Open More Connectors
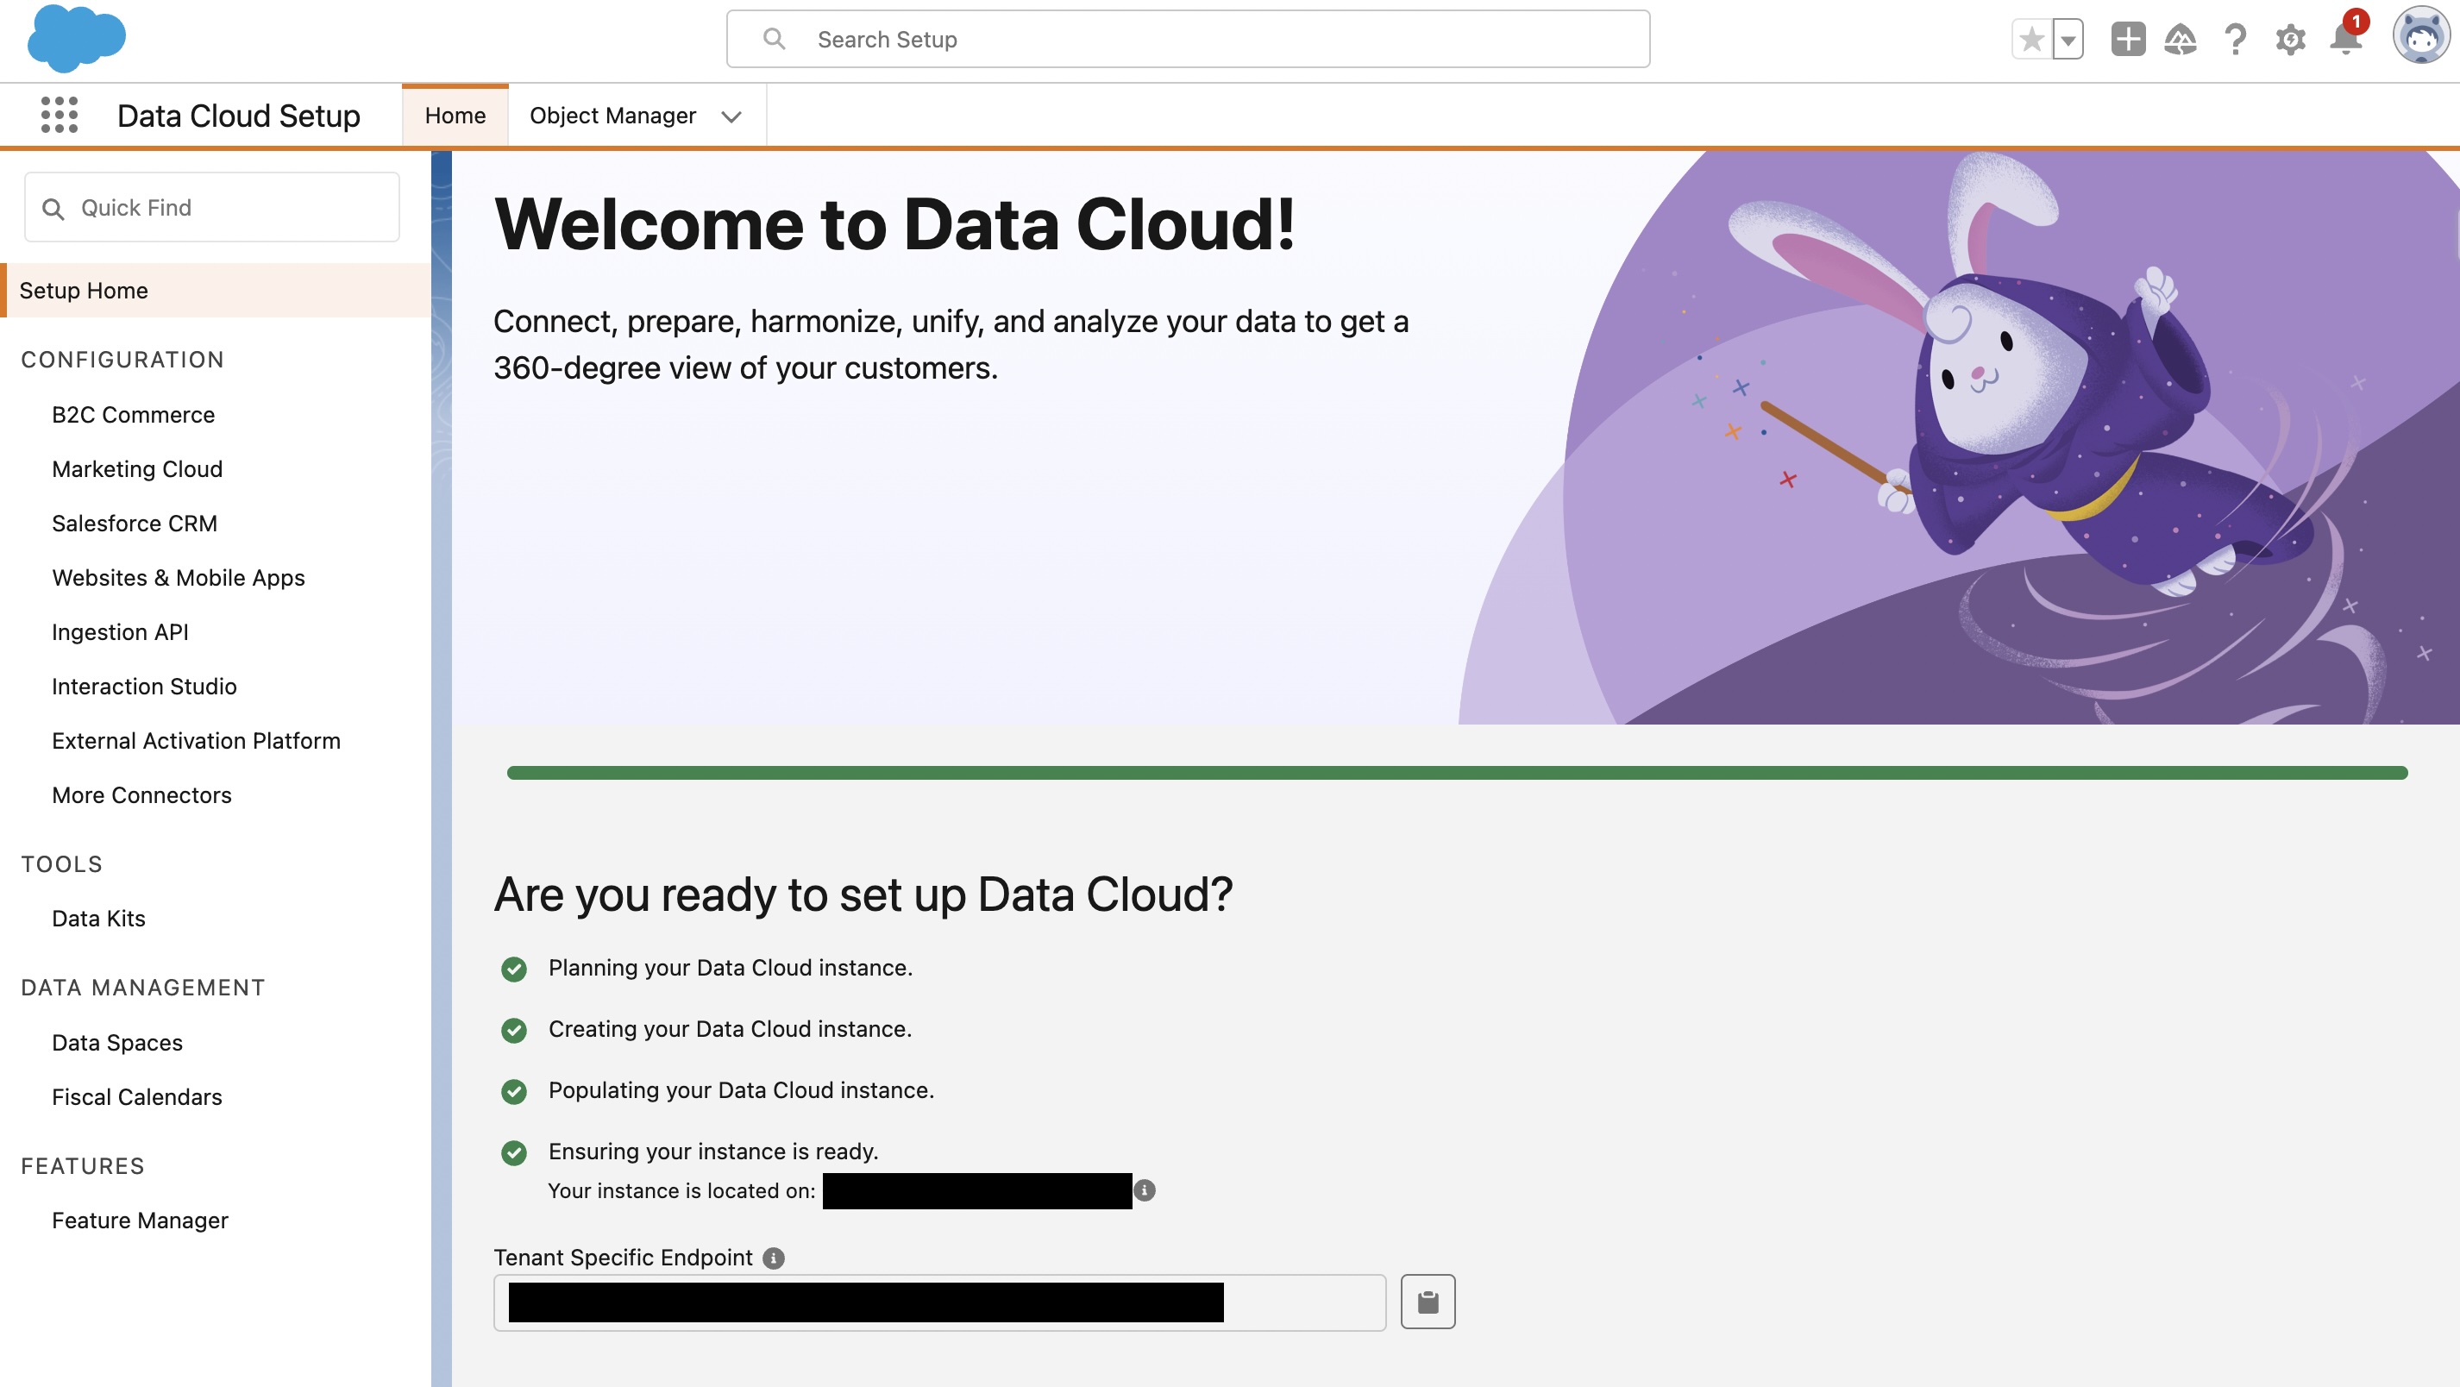The width and height of the screenshot is (2460, 1387). tap(141, 795)
